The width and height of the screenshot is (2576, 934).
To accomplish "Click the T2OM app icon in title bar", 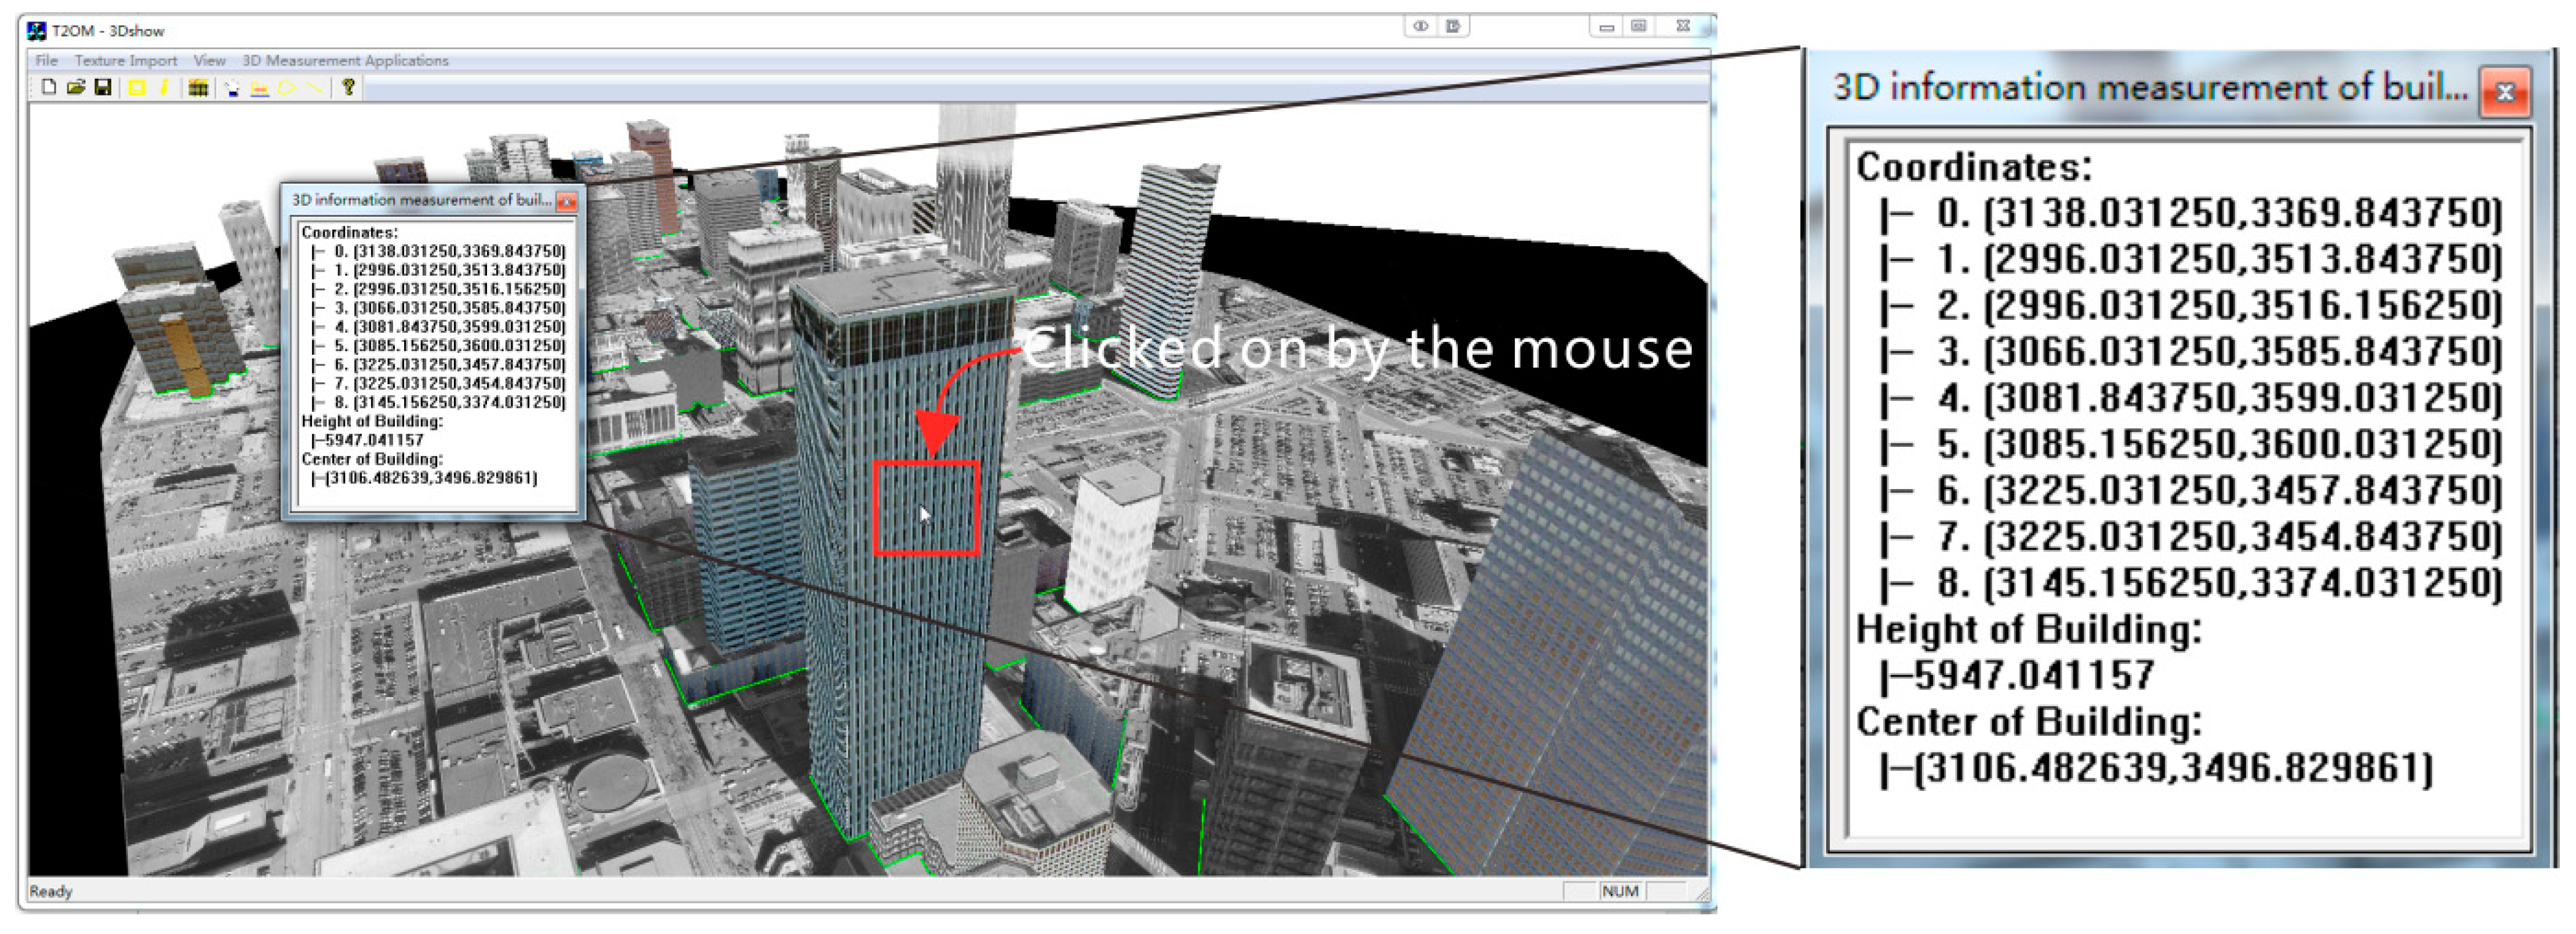I will tap(37, 31).
